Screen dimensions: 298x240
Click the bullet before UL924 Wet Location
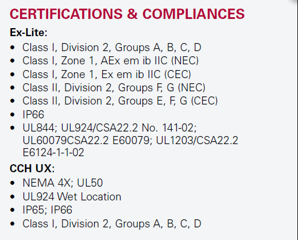pos(13,196)
